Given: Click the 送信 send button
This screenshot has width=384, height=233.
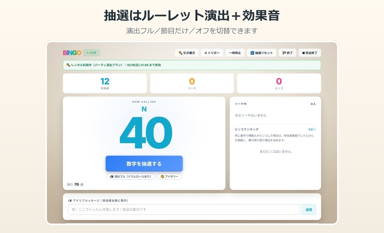Looking at the screenshot, I should [309, 209].
